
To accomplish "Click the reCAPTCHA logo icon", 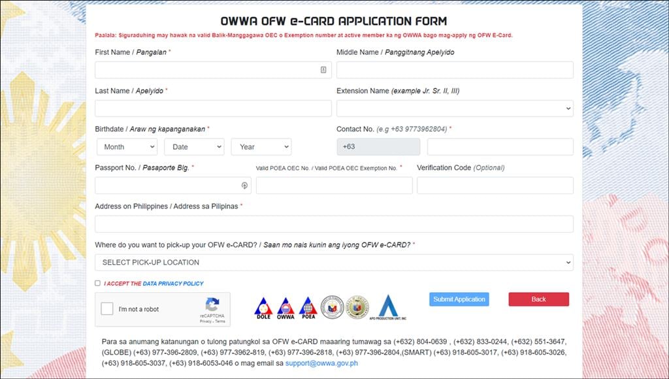I will (212, 305).
